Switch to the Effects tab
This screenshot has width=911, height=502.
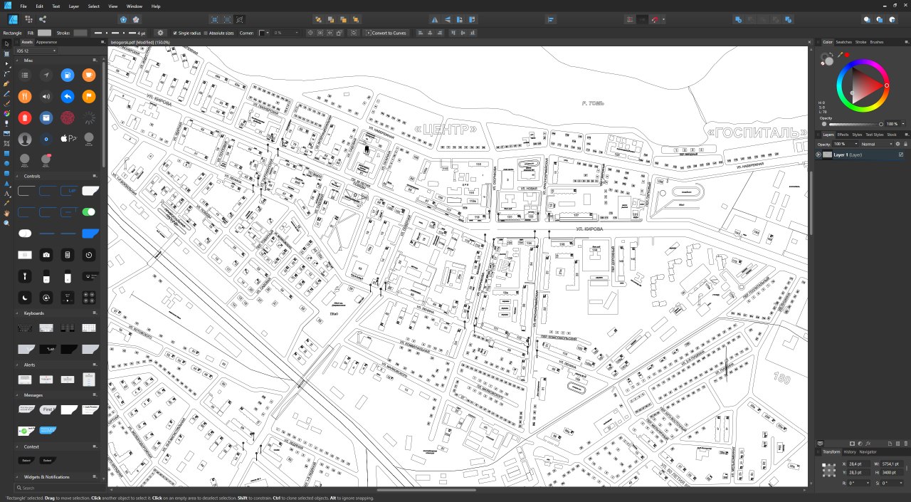(843, 135)
